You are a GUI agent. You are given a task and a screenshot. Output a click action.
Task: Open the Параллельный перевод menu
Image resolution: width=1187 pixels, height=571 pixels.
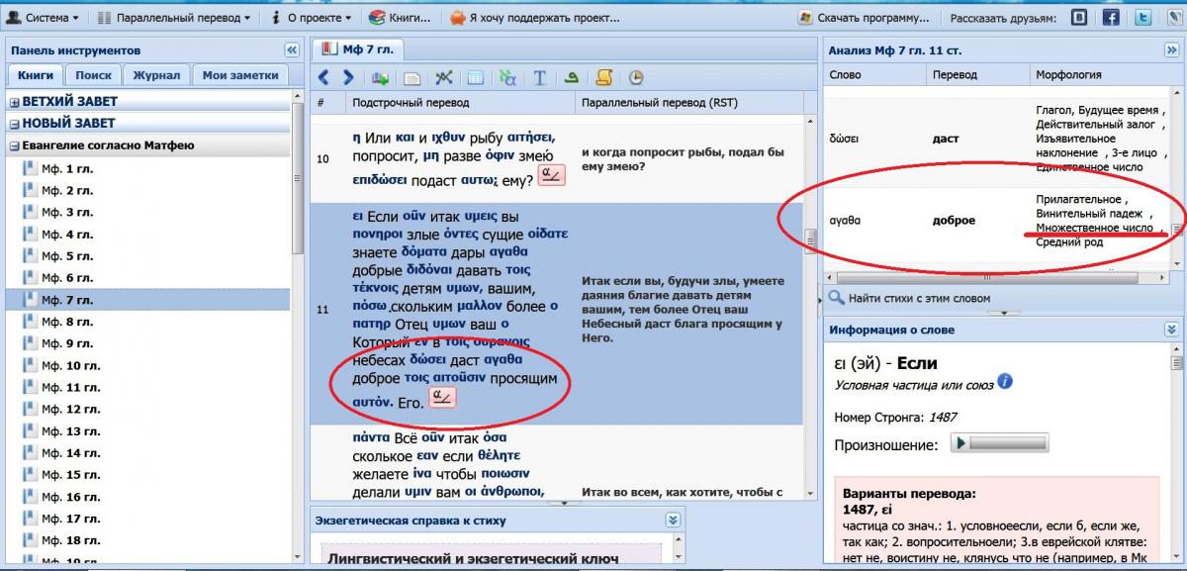pos(176,18)
